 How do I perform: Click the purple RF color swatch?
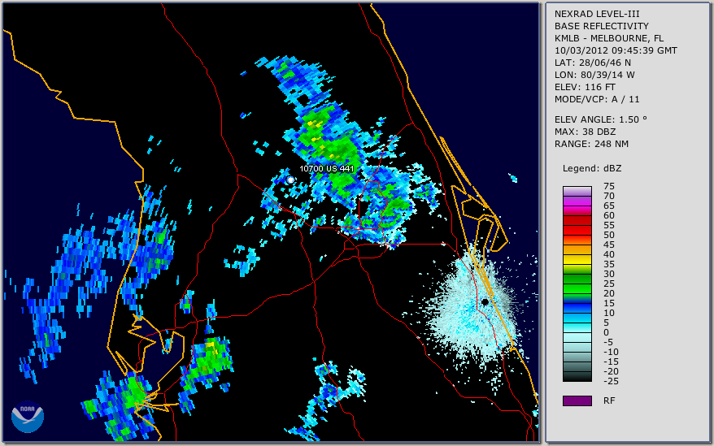577,401
